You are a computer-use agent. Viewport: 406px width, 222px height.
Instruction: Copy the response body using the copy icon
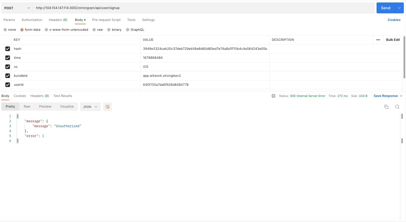[x=386, y=107]
